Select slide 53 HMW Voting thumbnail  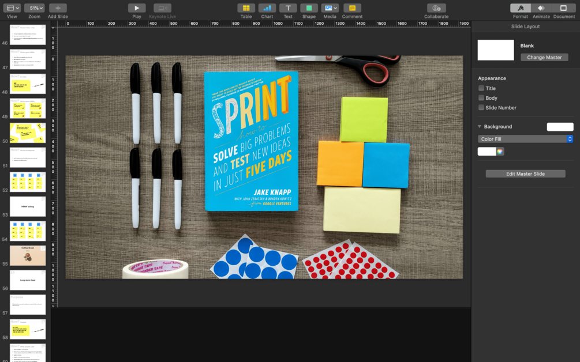pos(28,206)
